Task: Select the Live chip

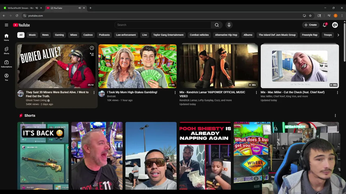Action: point(145,35)
